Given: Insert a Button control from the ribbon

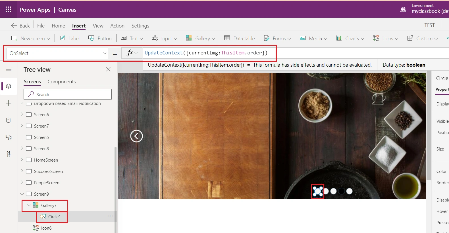Looking at the screenshot, I should coord(100,38).
